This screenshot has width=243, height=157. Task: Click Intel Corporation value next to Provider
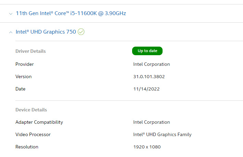click(x=152, y=64)
